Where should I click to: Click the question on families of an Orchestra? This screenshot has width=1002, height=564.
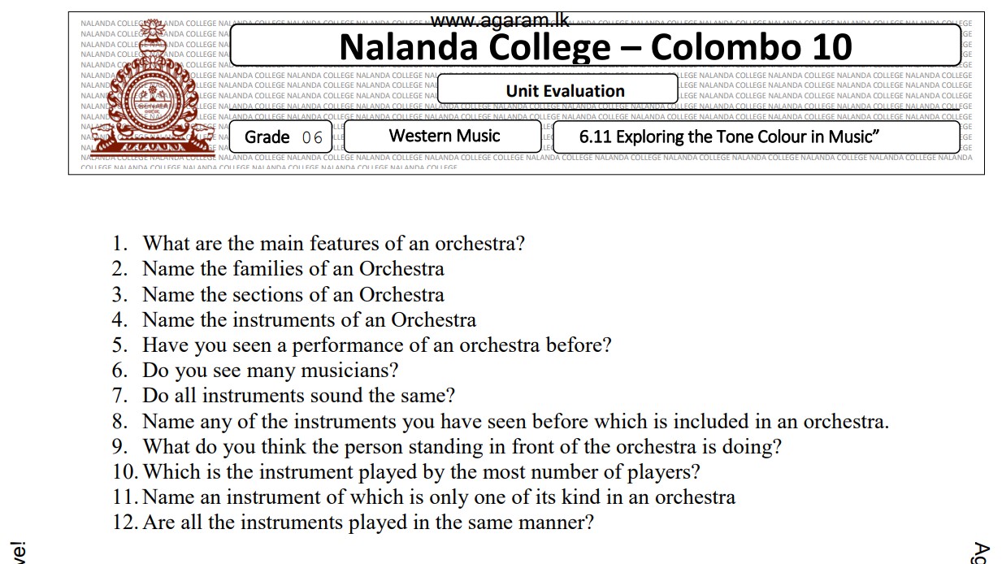(x=293, y=268)
